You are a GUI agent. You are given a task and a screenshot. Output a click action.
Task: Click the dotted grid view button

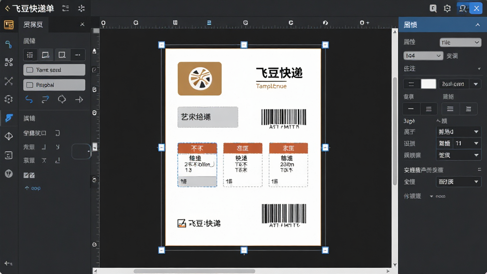pos(30,55)
